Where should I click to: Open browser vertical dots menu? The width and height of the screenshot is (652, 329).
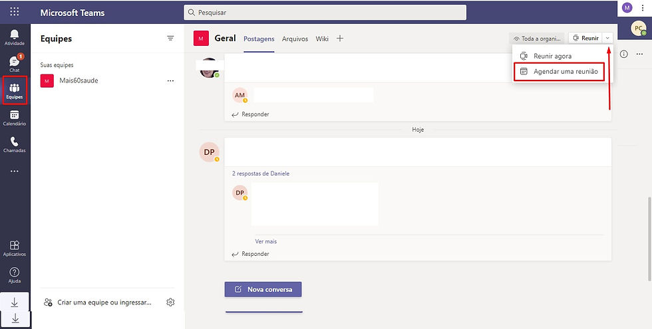tap(643, 7)
